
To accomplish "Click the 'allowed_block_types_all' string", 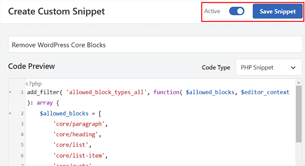I will [x=106, y=92].
